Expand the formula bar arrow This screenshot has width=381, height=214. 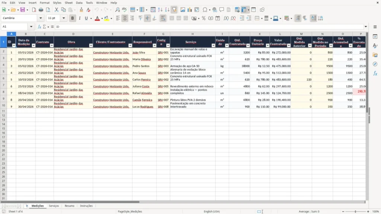(366, 27)
